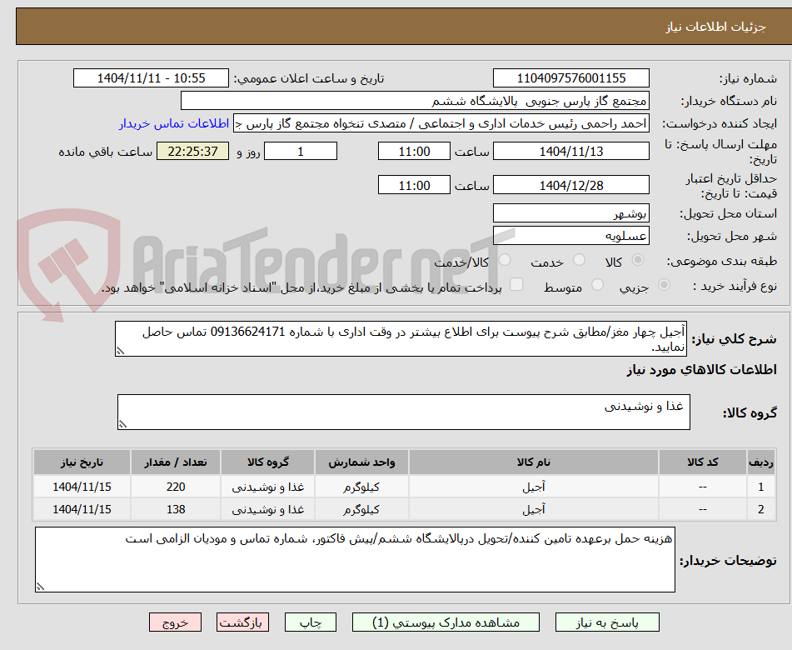The height and width of the screenshot is (650, 792).
Task: Click row 1 unit کیلوگرم
Action: (361, 487)
